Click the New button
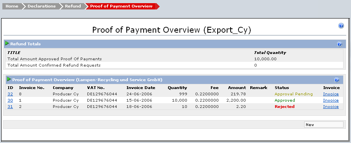Viewport: 351px width, 143px height. tap(324, 124)
